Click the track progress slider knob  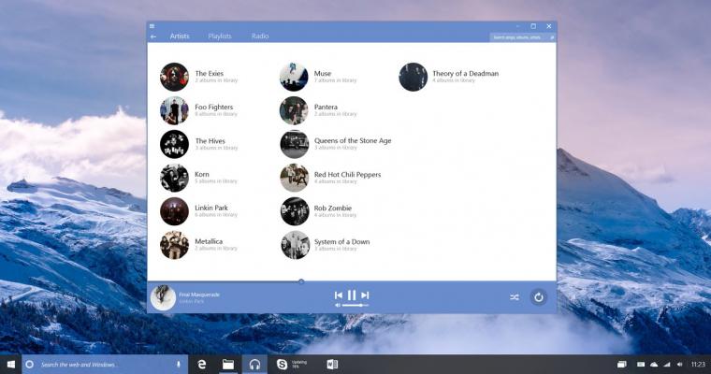pyautogui.click(x=301, y=282)
